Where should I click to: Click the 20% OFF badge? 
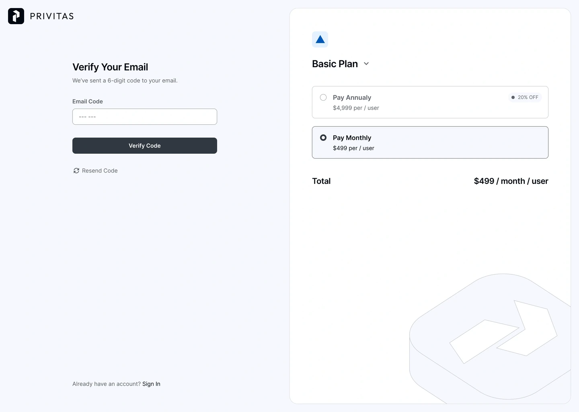click(x=525, y=97)
